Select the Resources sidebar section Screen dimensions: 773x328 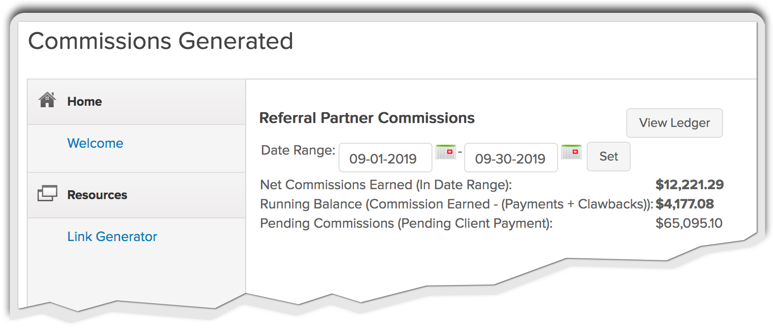click(97, 195)
